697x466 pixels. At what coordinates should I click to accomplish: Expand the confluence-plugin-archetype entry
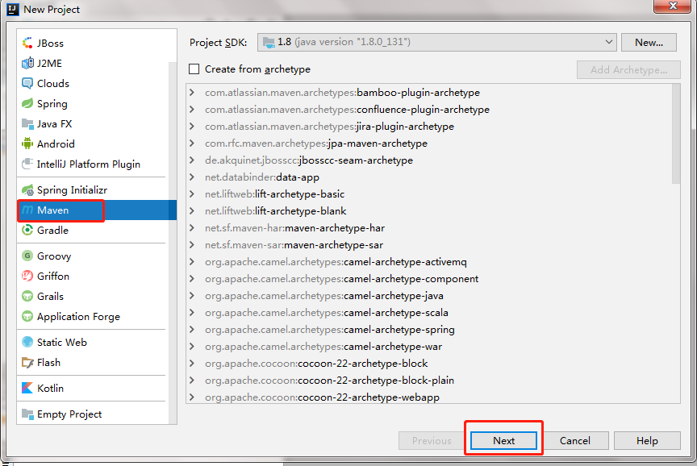tap(192, 110)
